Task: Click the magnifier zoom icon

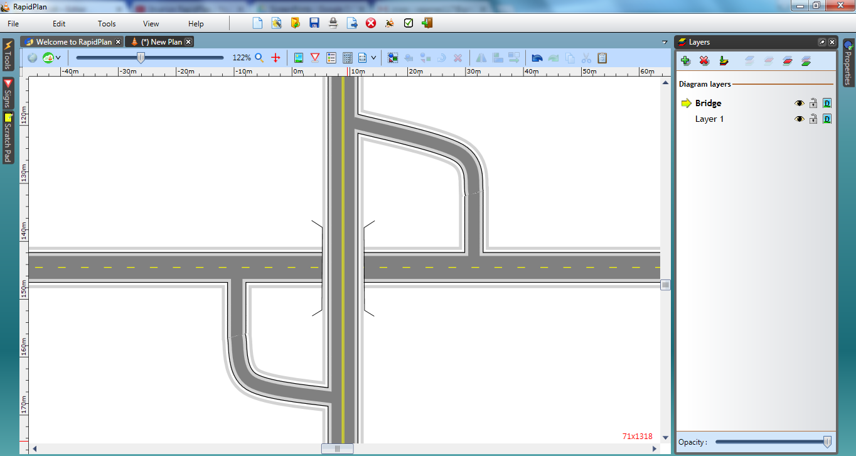Action: [x=259, y=58]
